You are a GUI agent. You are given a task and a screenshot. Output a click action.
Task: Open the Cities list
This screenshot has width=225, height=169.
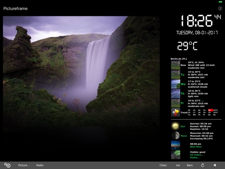(163, 165)
